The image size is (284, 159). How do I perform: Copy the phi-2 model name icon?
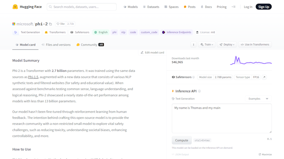point(51,24)
